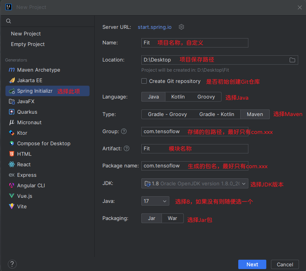Image resolution: width=306 pixels, height=271 pixels.
Task: Click the Angular CLI icon
Action: click(12, 185)
